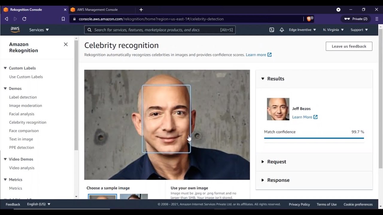Collapse the Results panel

263,79
